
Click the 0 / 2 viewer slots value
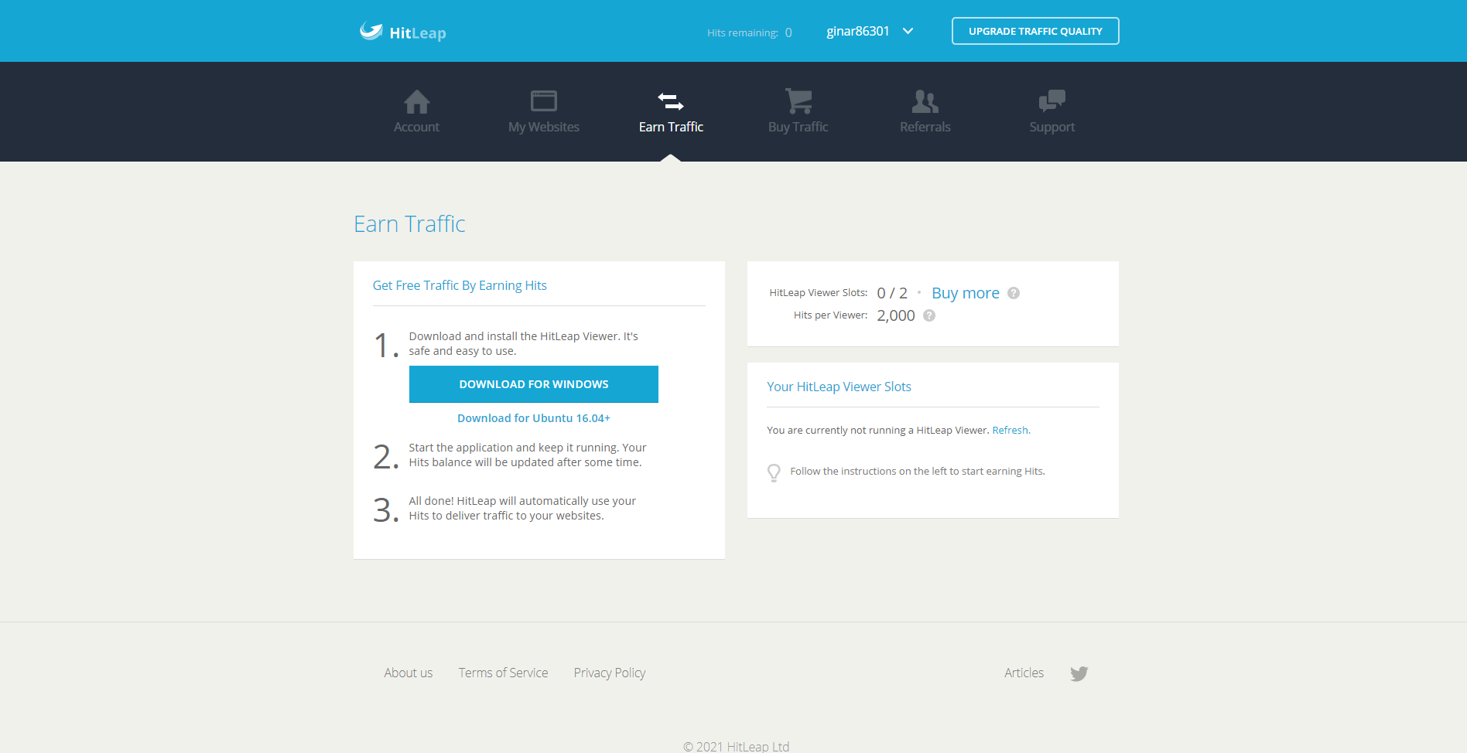(892, 293)
